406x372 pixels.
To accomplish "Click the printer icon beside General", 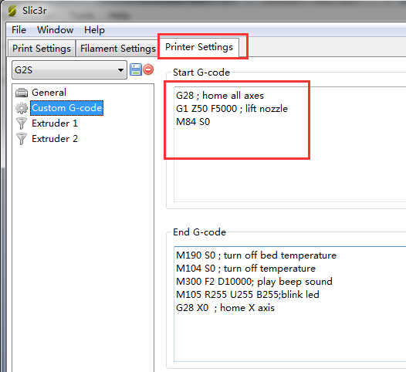I will 22,93.
